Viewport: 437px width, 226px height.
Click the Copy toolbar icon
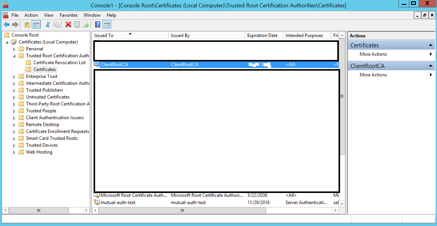(57, 25)
